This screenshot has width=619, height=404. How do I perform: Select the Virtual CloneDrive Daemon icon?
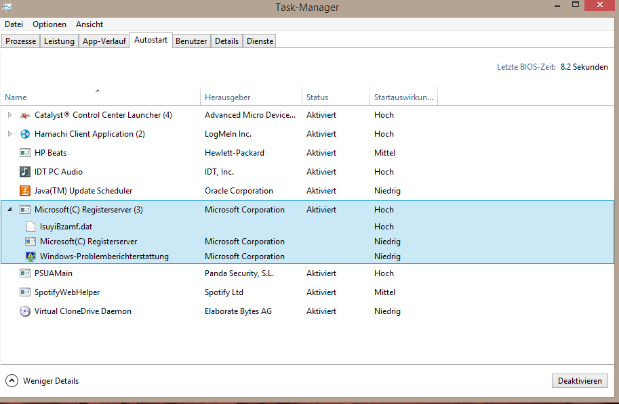pos(25,311)
